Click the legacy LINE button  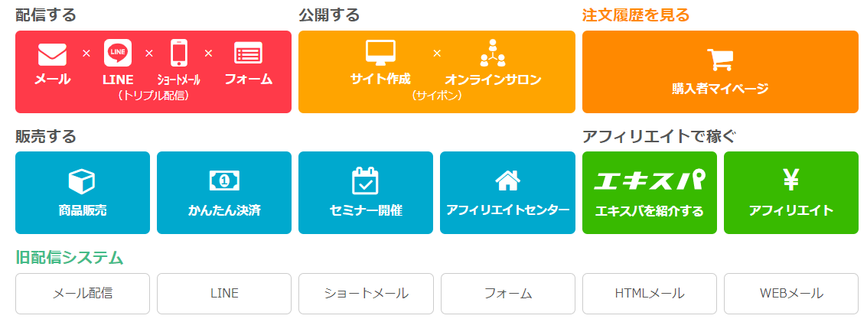point(224,293)
